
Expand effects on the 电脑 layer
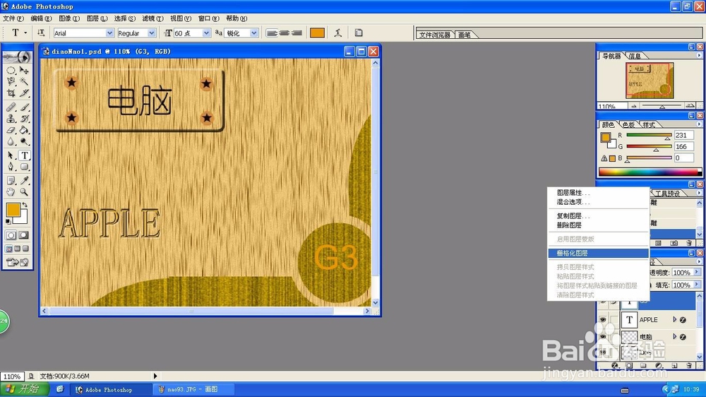pos(674,336)
